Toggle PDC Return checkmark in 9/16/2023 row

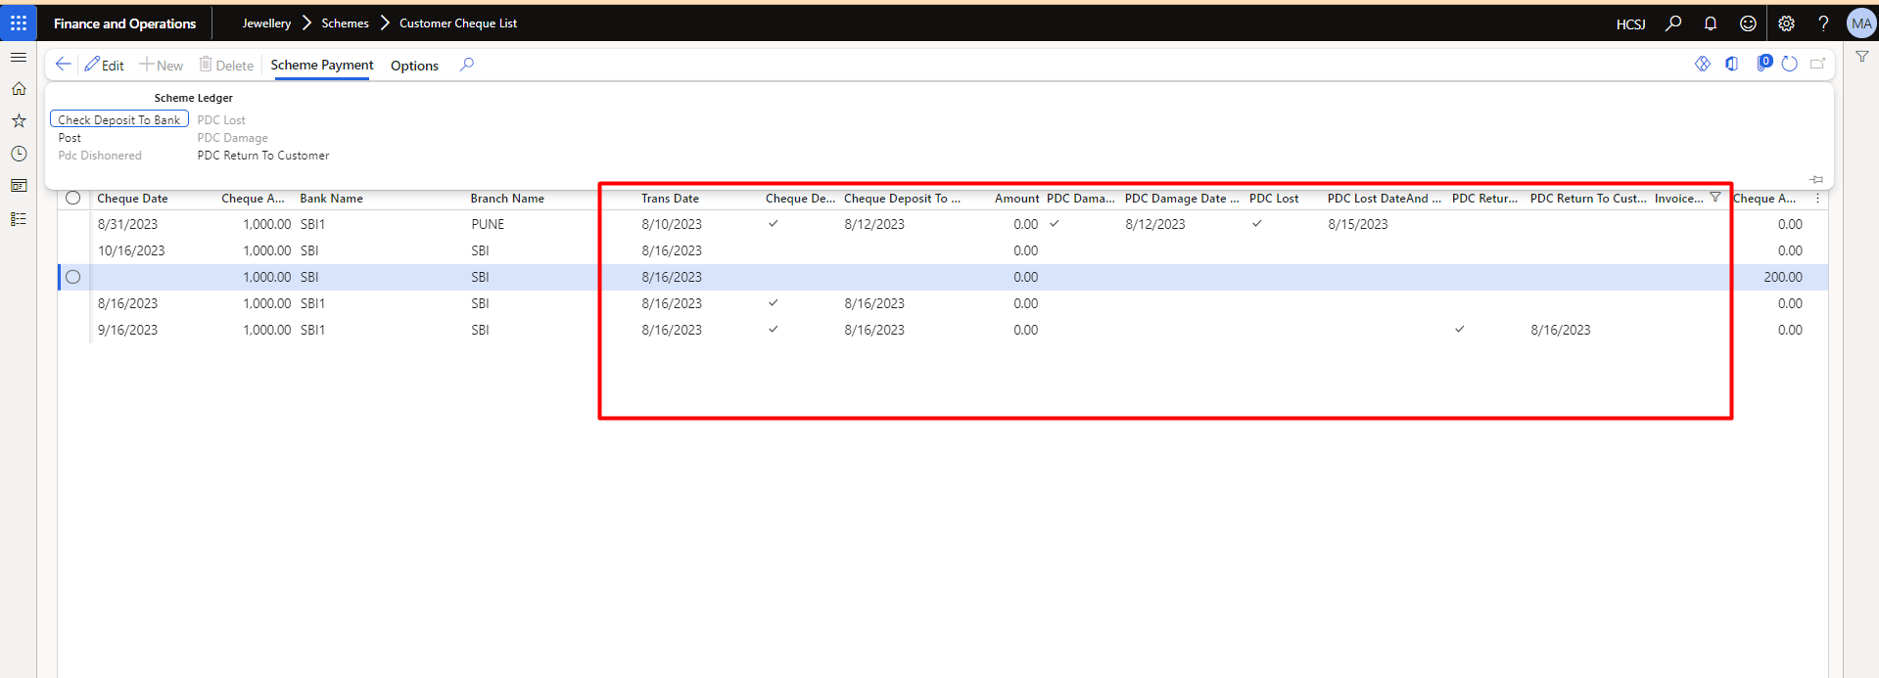[x=1460, y=330]
